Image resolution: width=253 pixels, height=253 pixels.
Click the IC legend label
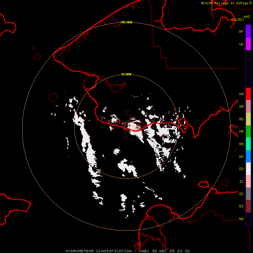point(241,182)
